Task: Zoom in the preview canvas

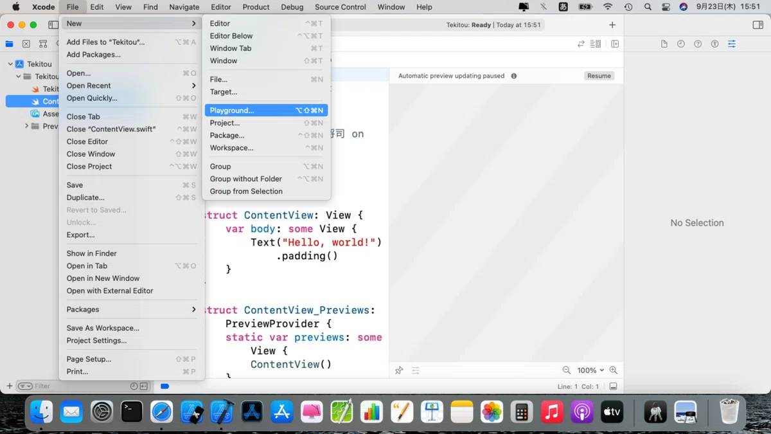Action: 614,370
